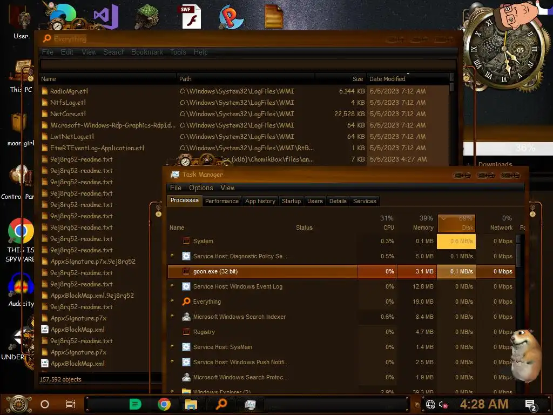Switch to the Performance tab
This screenshot has height=415, width=553.
[x=222, y=201]
